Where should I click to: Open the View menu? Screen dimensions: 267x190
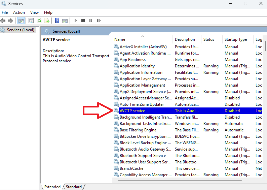pos(34,12)
